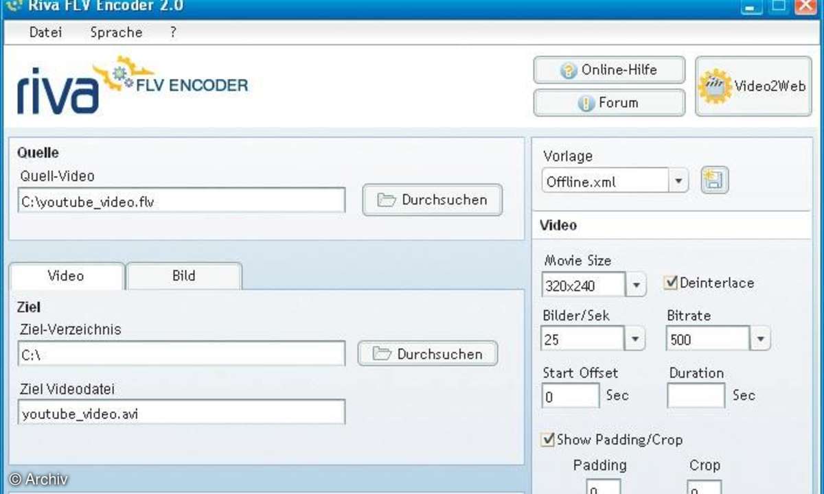Switch to the Bild tab
This screenshot has height=494, width=824.
184,276
